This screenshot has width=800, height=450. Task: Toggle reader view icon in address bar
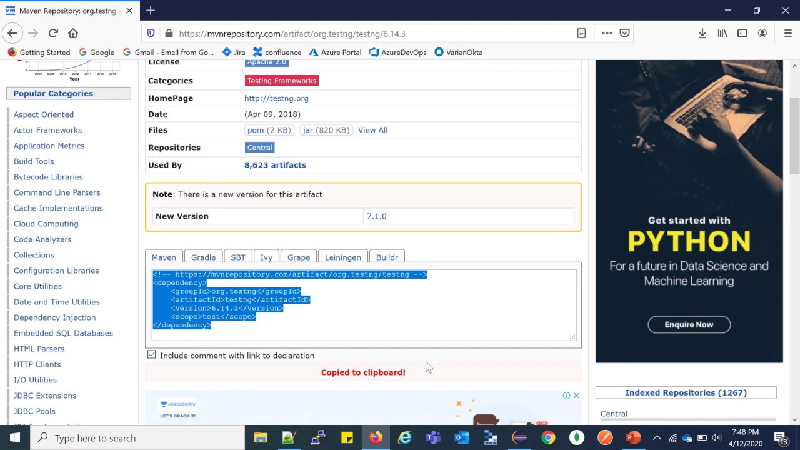(581, 34)
